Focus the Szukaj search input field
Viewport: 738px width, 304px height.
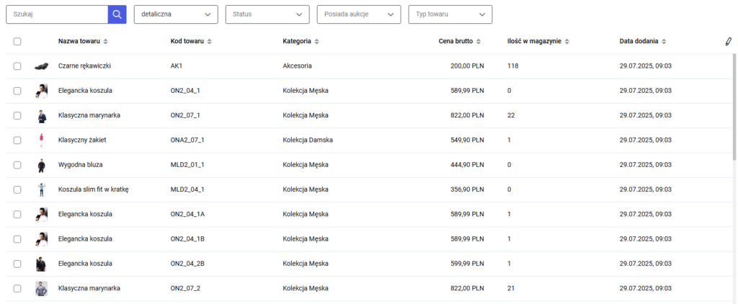(57, 14)
